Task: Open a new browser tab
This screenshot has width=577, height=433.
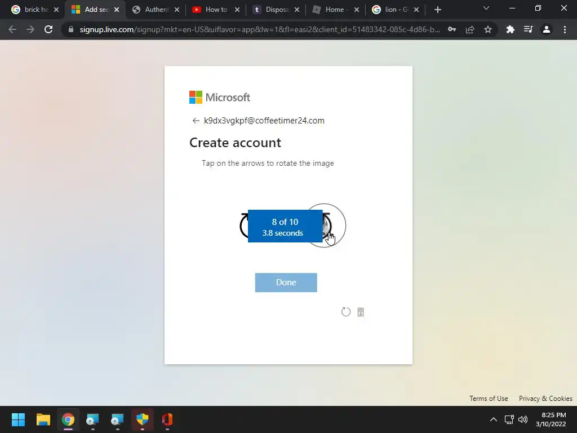Action: click(437, 10)
